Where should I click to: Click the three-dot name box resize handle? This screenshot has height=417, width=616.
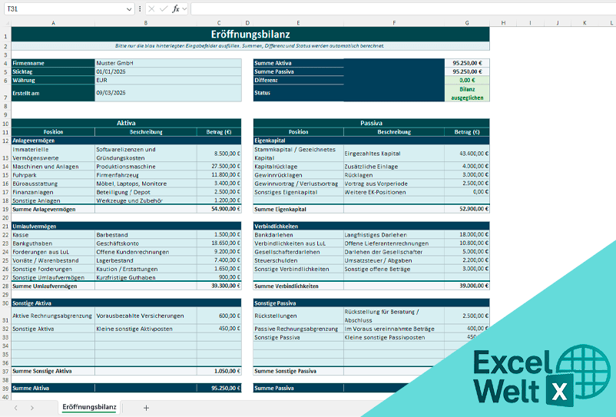pyautogui.click(x=138, y=8)
